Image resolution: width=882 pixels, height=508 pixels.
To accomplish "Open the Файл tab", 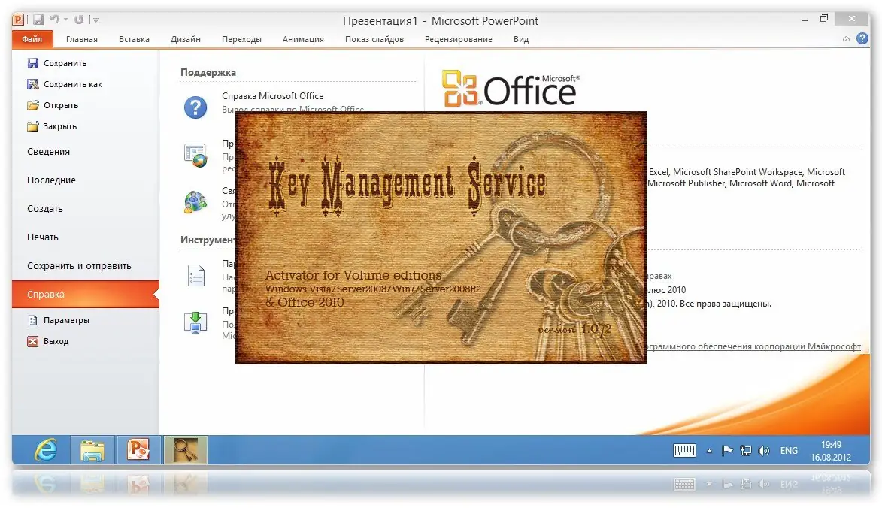I will (32, 39).
